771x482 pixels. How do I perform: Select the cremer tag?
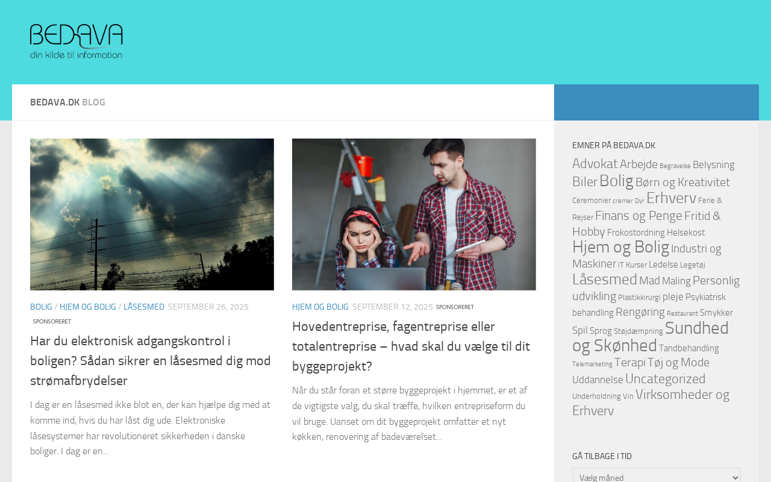pyautogui.click(x=623, y=201)
